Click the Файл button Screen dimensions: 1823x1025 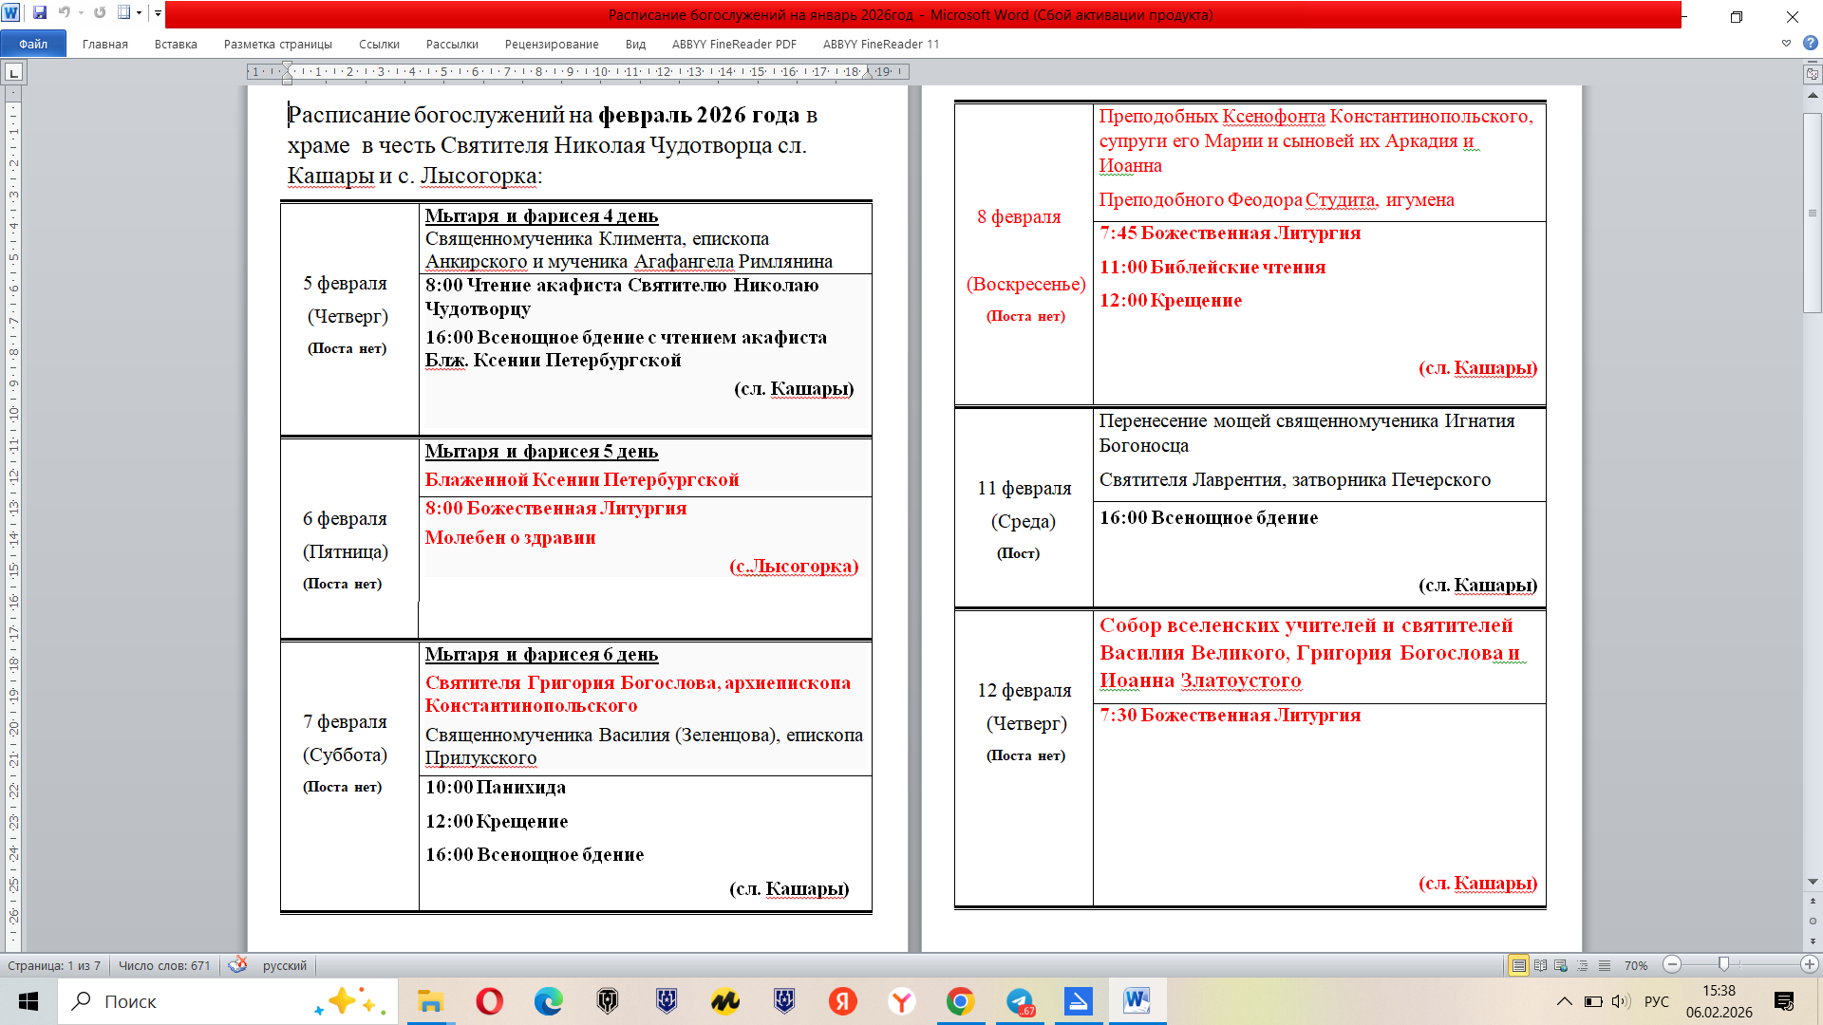point(33,45)
